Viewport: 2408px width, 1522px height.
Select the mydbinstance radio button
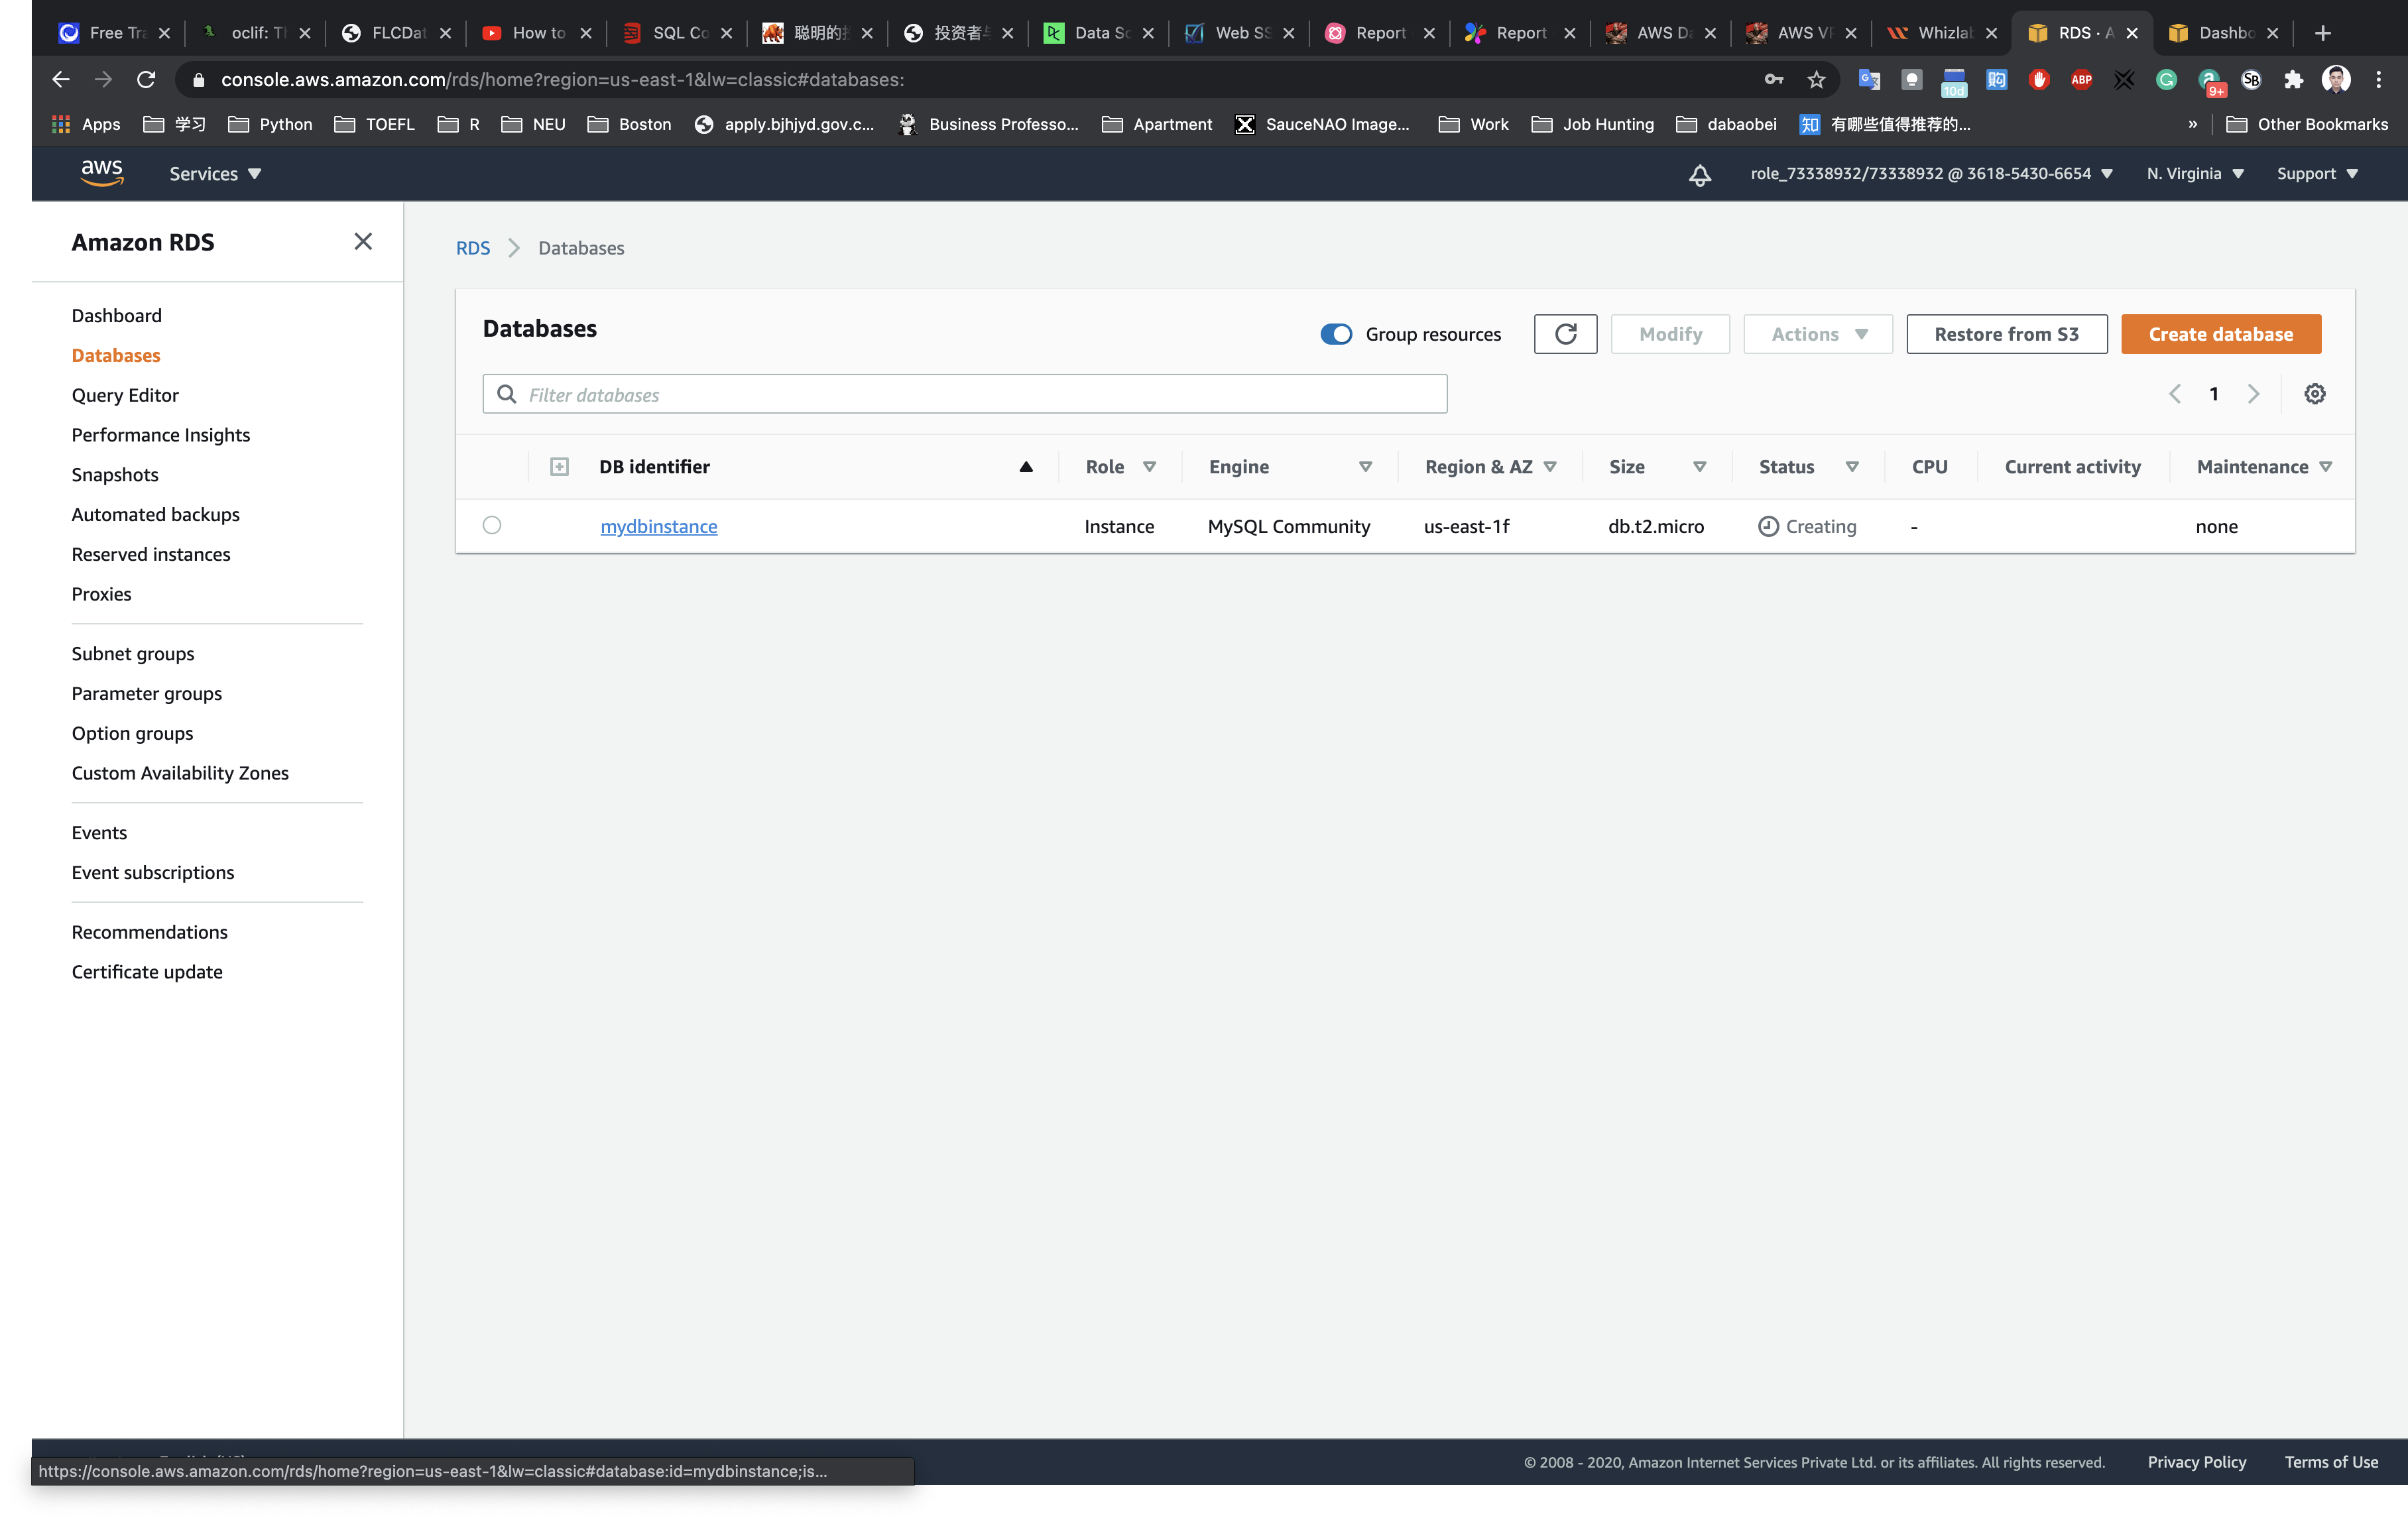[492, 525]
